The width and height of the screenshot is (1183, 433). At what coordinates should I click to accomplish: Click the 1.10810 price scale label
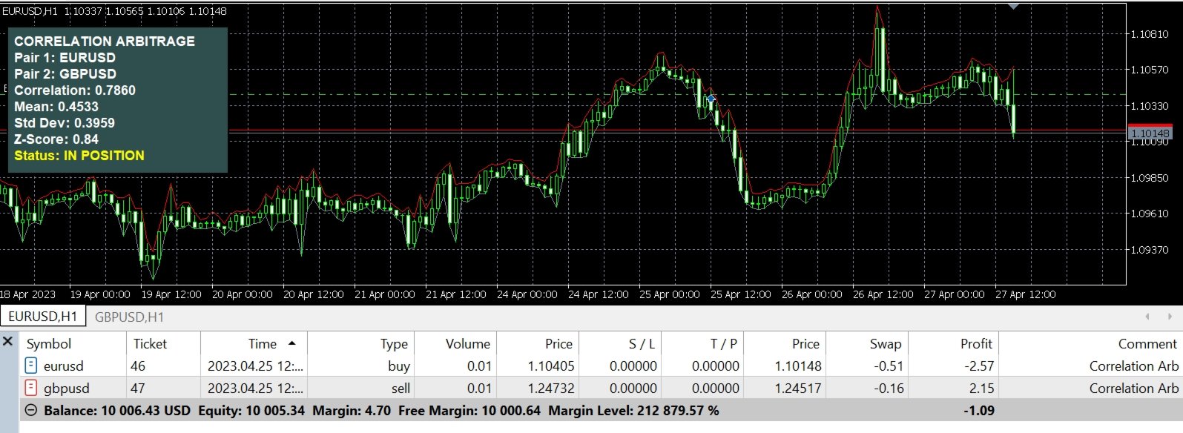tap(1150, 34)
